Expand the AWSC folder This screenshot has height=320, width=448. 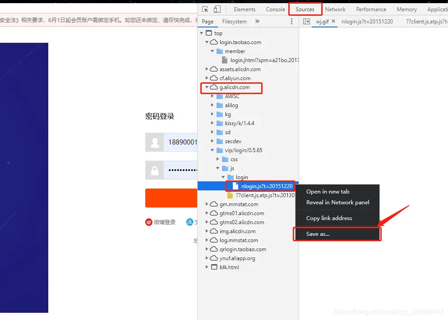pyautogui.click(x=212, y=96)
